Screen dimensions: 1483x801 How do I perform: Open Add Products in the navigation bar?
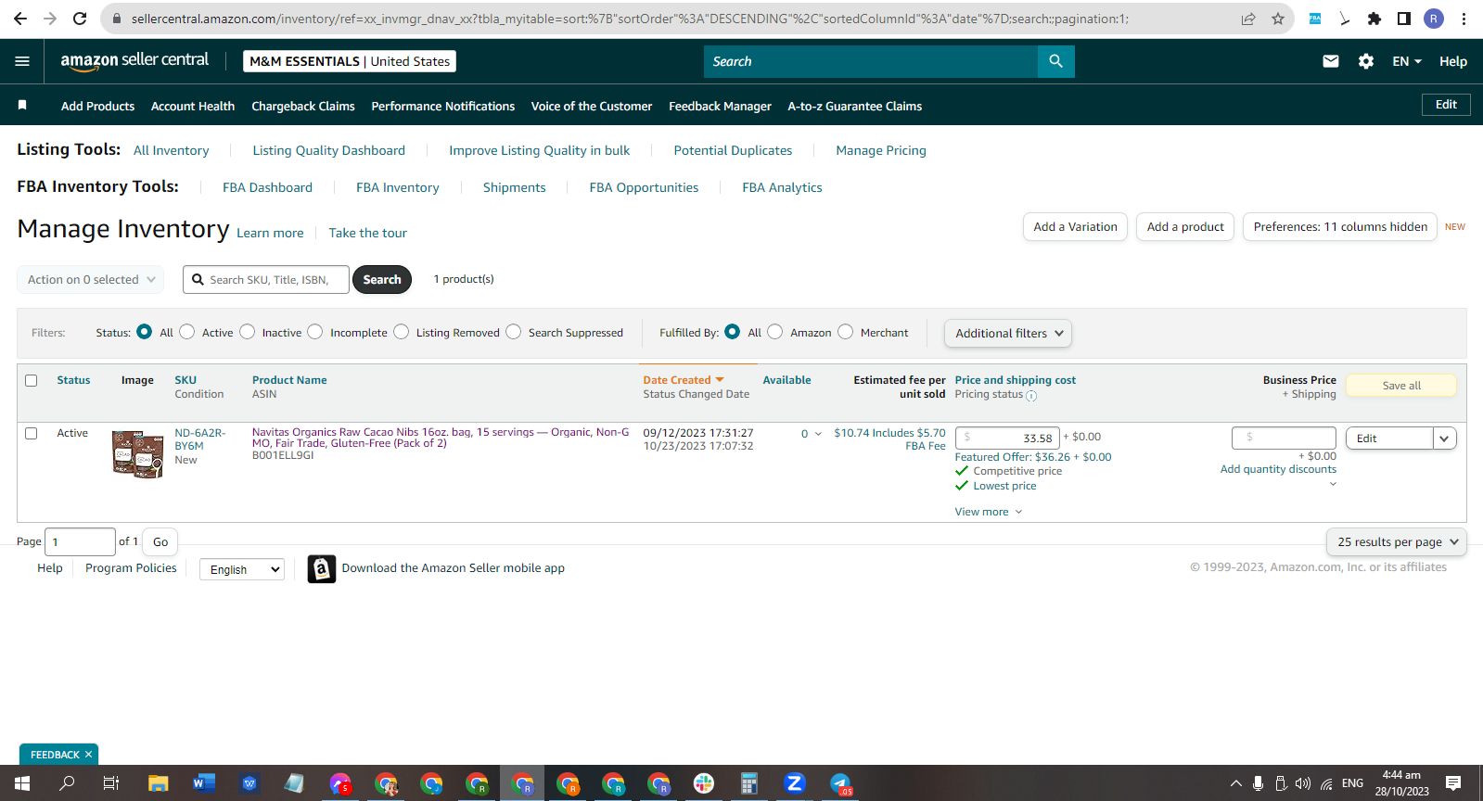click(97, 106)
